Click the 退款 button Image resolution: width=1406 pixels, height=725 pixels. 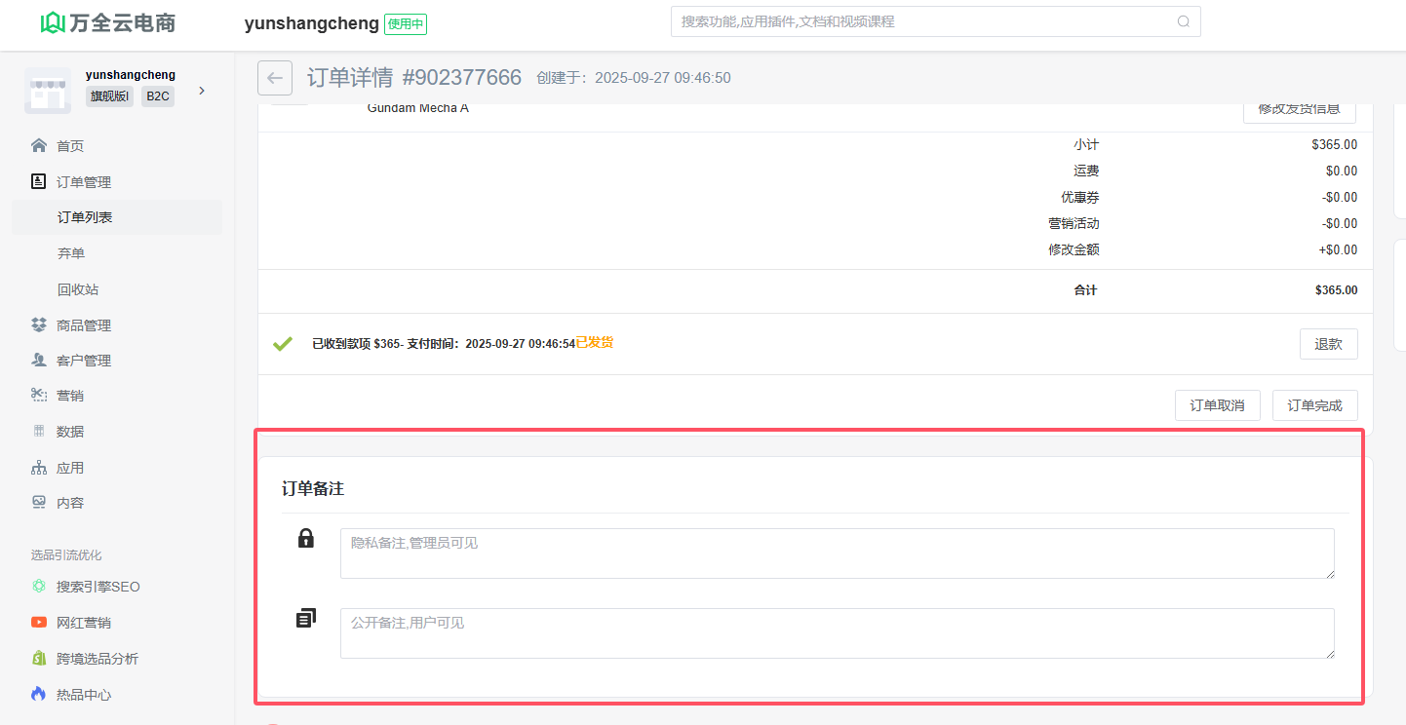(1328, 344)
